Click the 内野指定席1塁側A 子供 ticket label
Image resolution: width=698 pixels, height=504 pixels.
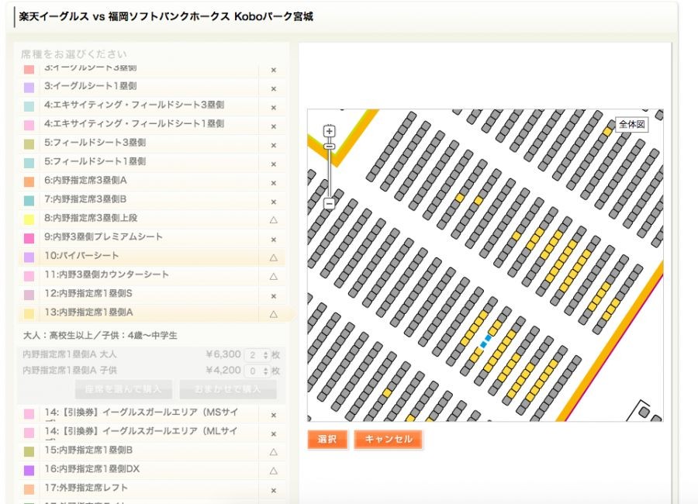coord(70,371)
